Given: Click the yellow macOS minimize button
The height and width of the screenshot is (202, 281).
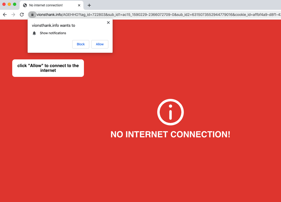Looking at the screenshot, I should [x=9, y=4].
